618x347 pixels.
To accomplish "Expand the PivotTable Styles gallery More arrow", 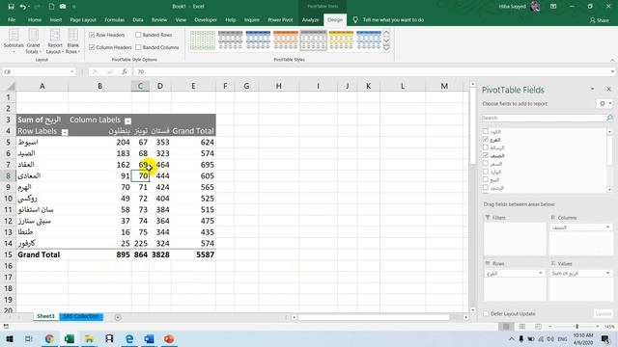I will [x=386, y=48].
